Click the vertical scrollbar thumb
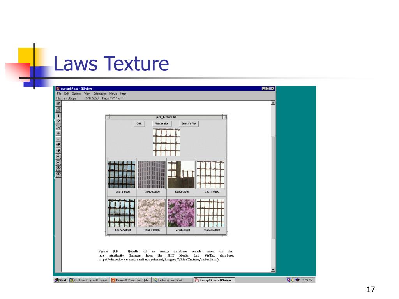This screenshot has height=299, width=399. 273,188
